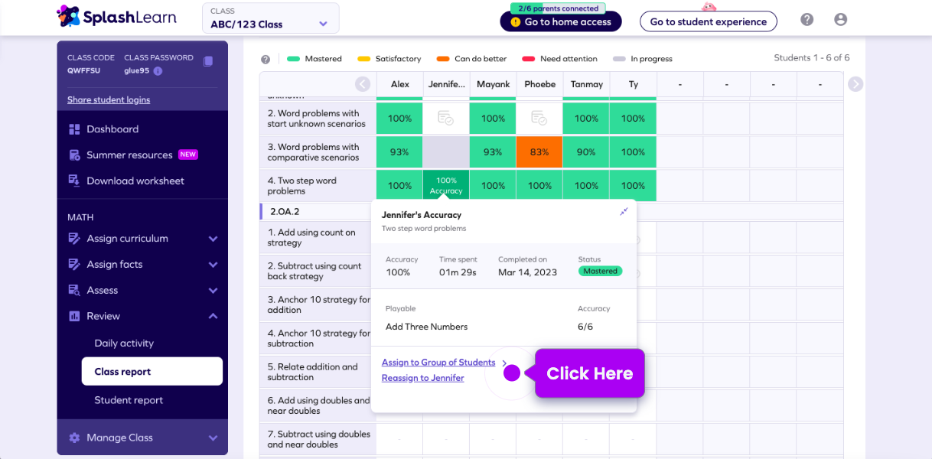Collapse the Review section

point(213,316)
